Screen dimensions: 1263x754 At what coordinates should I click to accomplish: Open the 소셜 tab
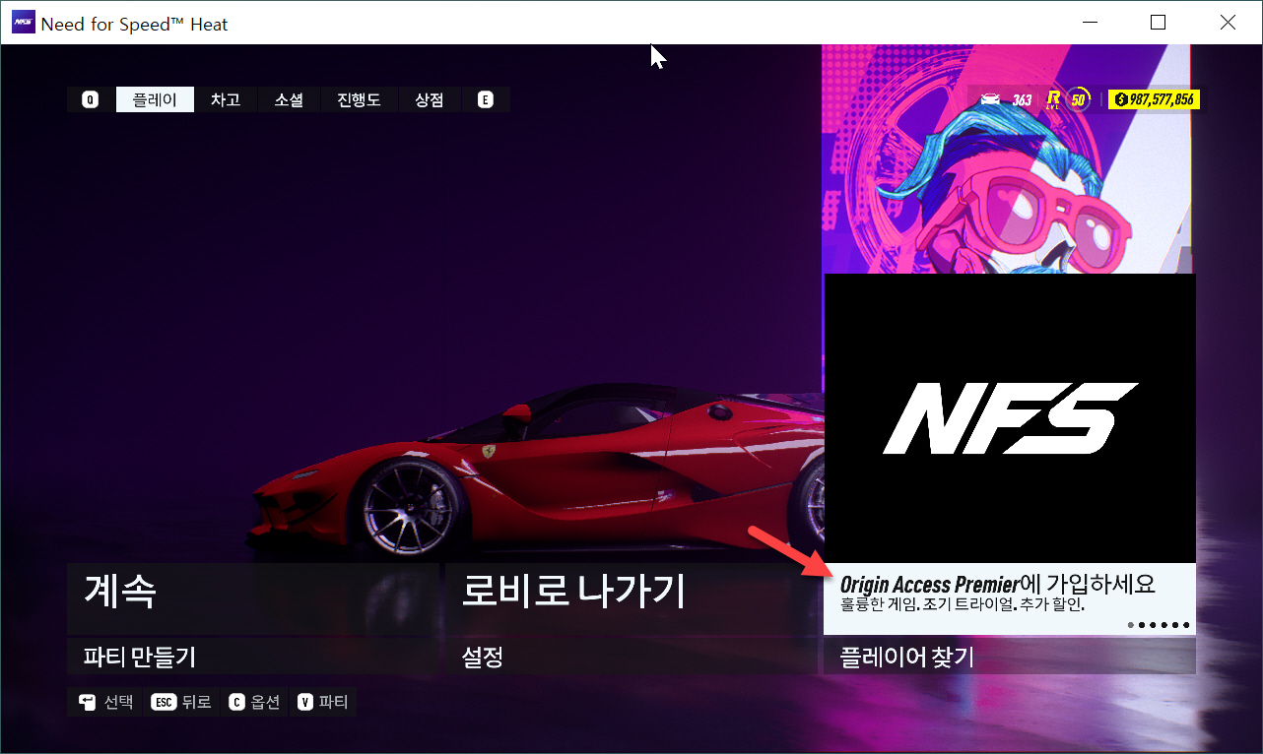pos(289,99)
